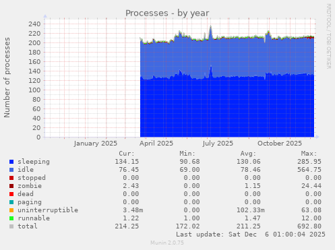
Task: Click the paging legend color swatch
Action: [11, 202]
